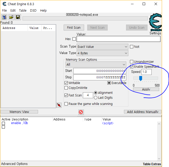Click the Fast Scan alignment field
Image resolution: width=169 pixels, height=167 pixels.
pyautogui.click(x=88, y=95)
